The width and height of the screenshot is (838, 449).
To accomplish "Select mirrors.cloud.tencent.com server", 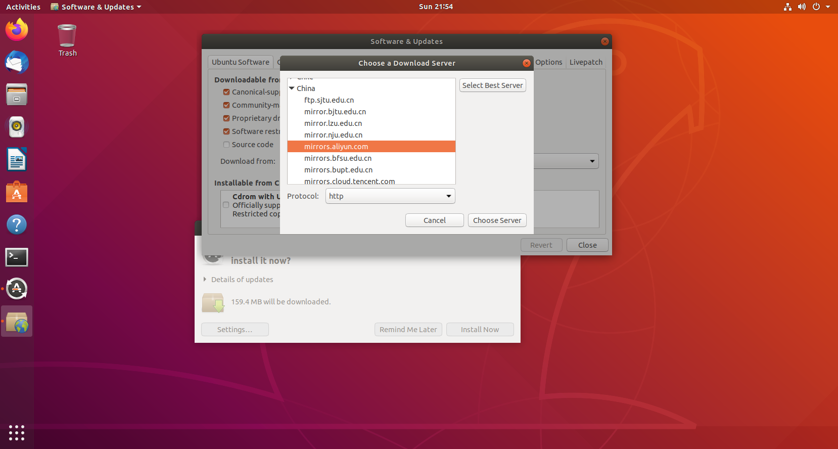I will click(371, 181).
